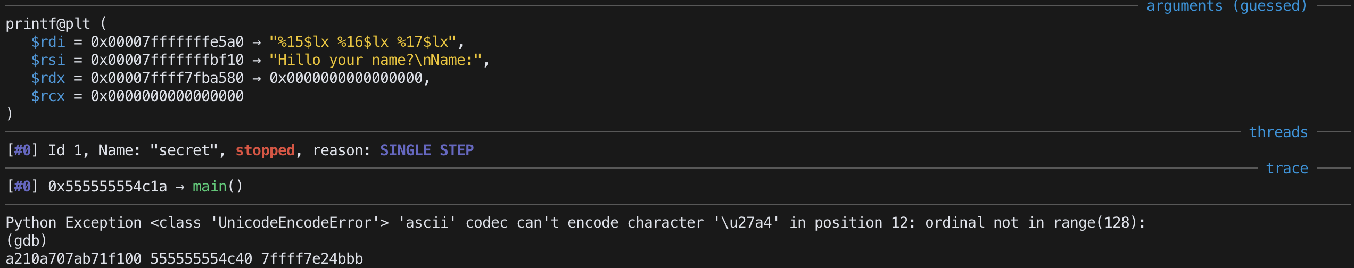Click the $rcx register label
Screen dimensions: 1354x268
48,96
